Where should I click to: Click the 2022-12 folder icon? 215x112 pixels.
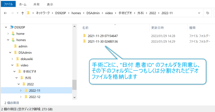[x=26, y=97]
